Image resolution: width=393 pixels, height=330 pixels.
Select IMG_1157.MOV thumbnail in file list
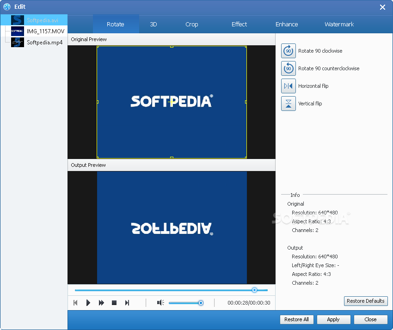18,31
